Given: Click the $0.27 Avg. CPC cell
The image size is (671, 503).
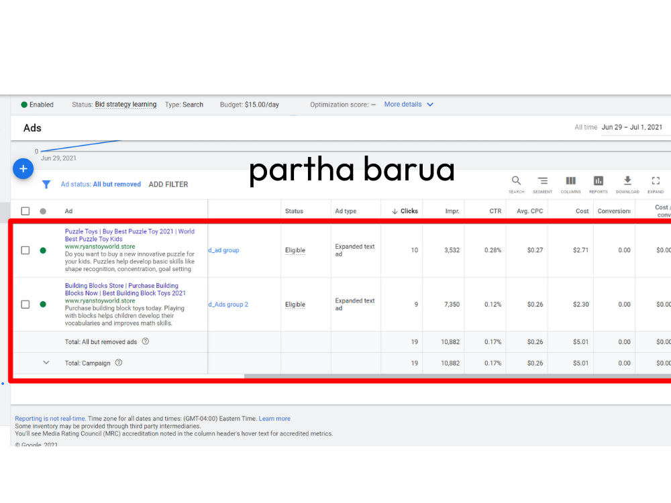Looking at the screenshot, I should click(535, 250).
